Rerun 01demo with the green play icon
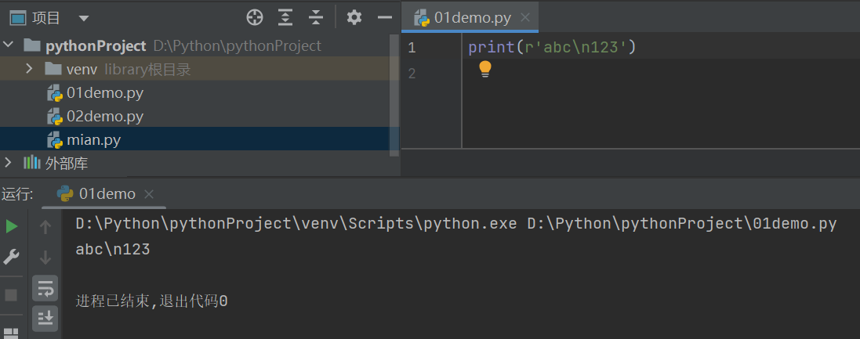 12,226
